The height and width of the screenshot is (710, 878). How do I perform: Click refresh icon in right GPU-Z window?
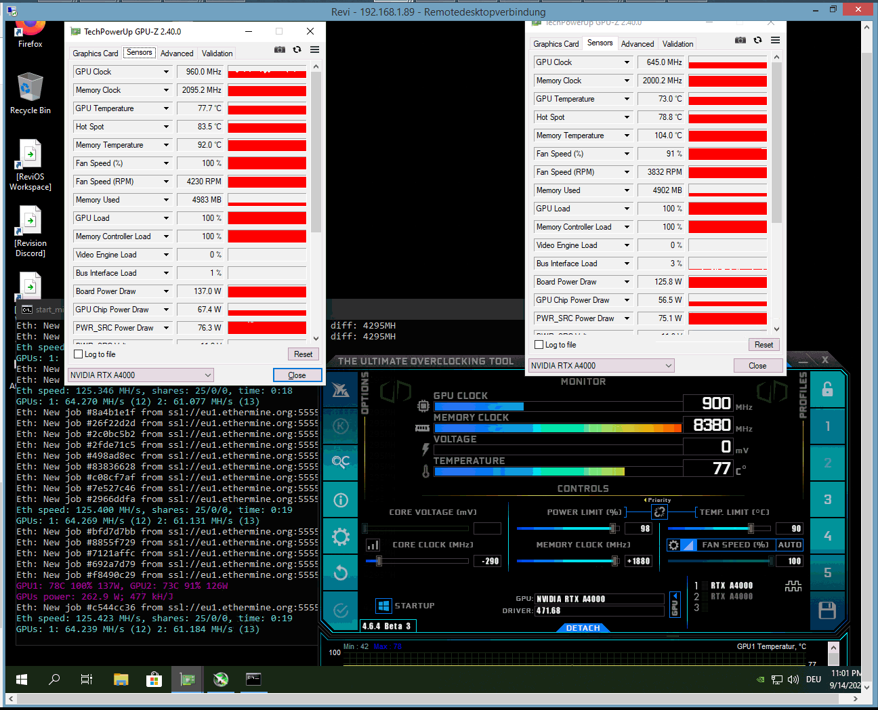click(x=757, y=40)
